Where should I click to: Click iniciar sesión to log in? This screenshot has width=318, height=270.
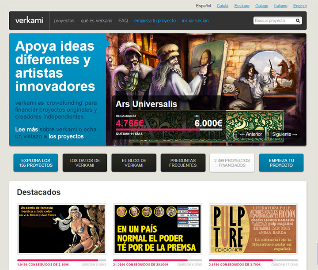[195, 21]
